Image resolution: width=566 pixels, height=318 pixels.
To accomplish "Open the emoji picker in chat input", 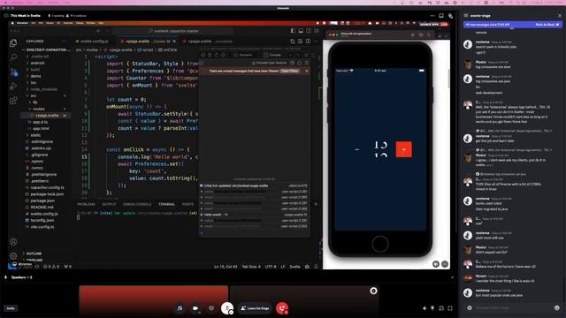I will [x=556, y=308].
